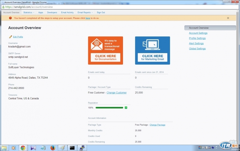Click the pencil icon beside Edit Profile
The height and width of the screenshot is (151, 240).
pyautogui.click(x=10, y=37)
